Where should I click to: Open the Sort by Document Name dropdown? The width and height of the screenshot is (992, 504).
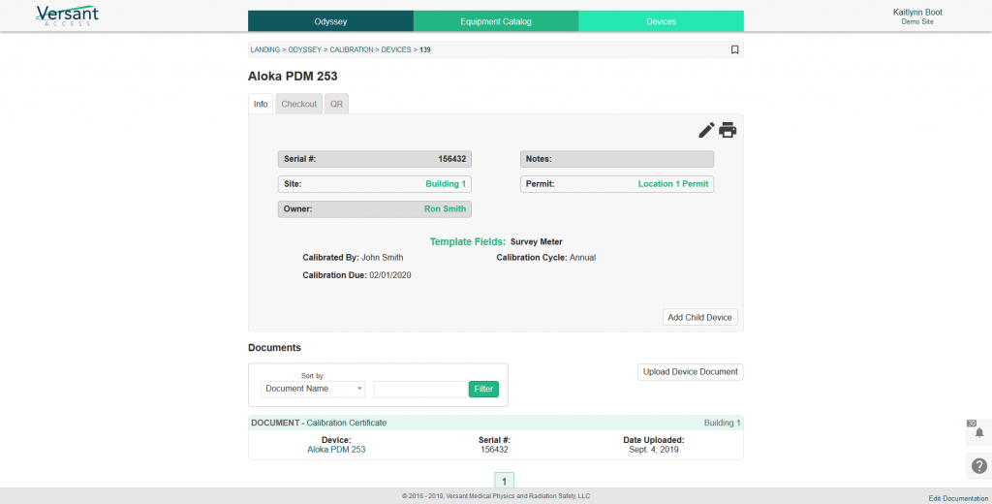(x=313, y=389)
